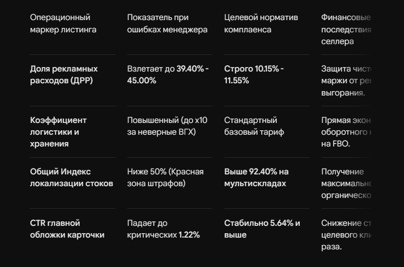Click the 'Операционный маркер листинга' column header
Screen dimensions: 404x267
point(63,24)
